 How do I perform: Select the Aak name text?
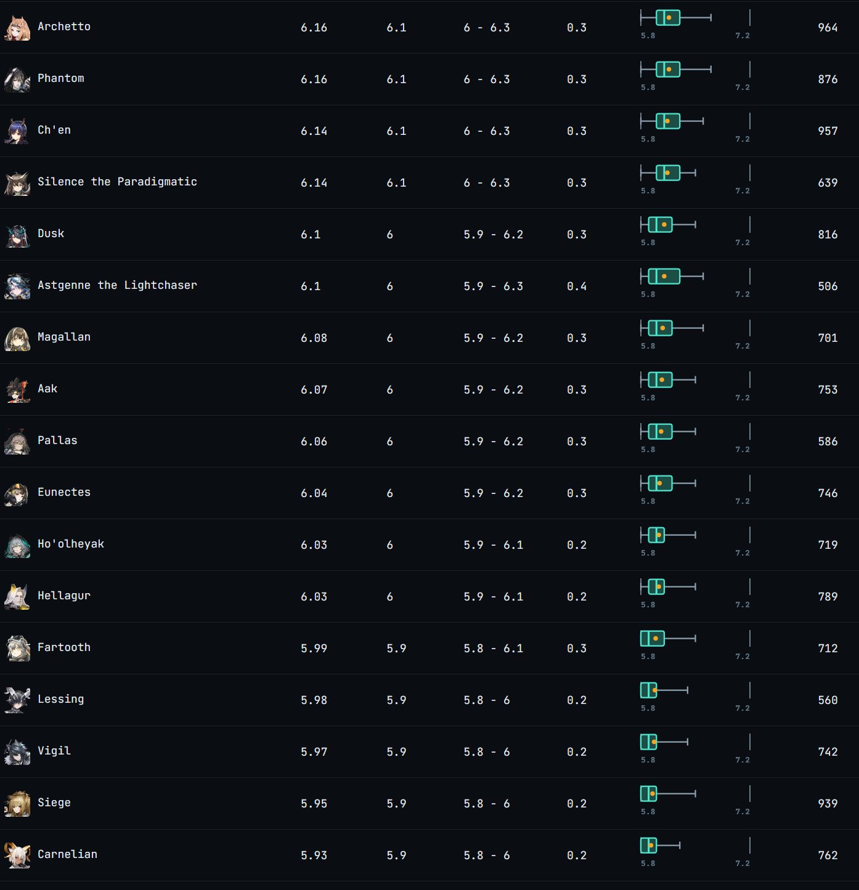[x=47, y=389]
